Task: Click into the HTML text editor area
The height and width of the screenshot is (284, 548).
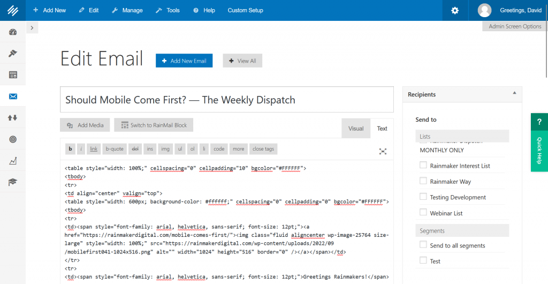Action: click(227, 222)
